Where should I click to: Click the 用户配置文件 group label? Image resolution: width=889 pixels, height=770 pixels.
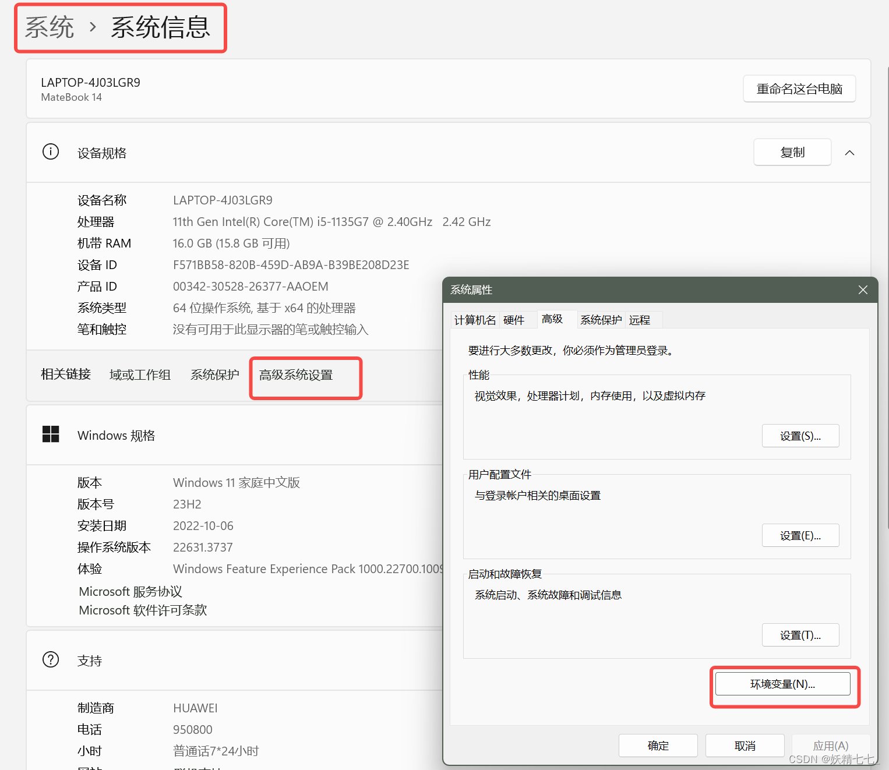click(x=500, y=475)
